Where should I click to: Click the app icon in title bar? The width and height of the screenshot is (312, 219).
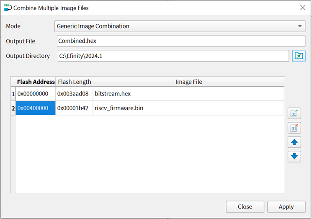7,8
